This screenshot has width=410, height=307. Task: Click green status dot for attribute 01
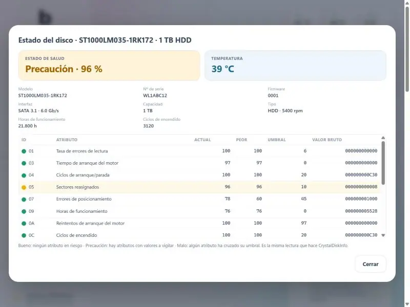click(24, 151)
